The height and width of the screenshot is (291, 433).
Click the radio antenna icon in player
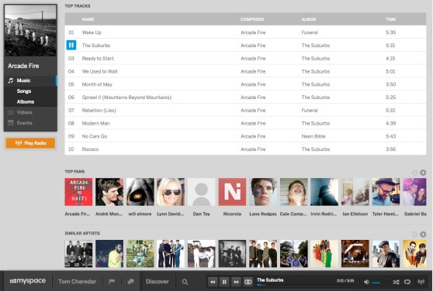[421, 282]
